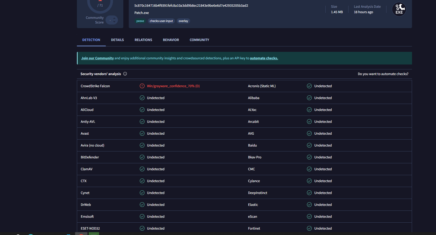The width and height of the screenshot is (436, 235).
Task: Click the check icon in the Fortinet row
Action: [x=309, y=228]
